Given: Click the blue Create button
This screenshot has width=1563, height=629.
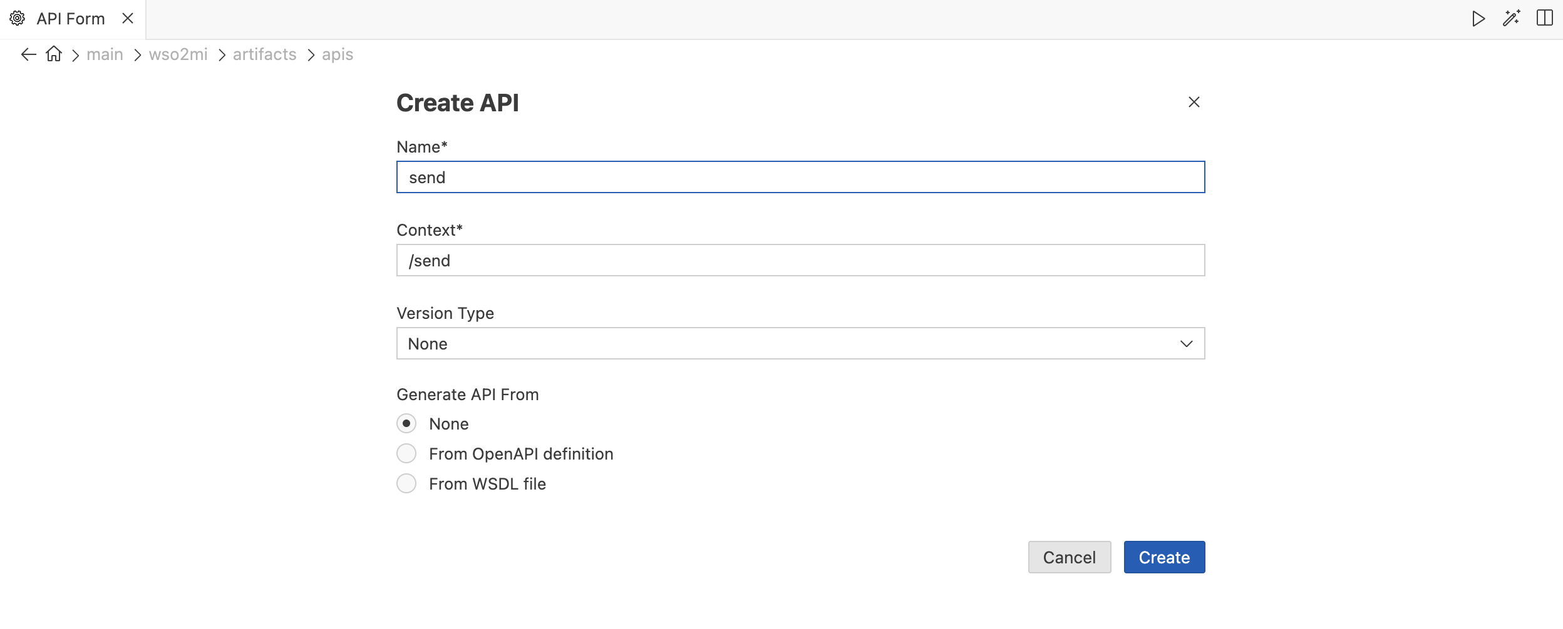Looking at the screenshot, I should (1165, 558).
